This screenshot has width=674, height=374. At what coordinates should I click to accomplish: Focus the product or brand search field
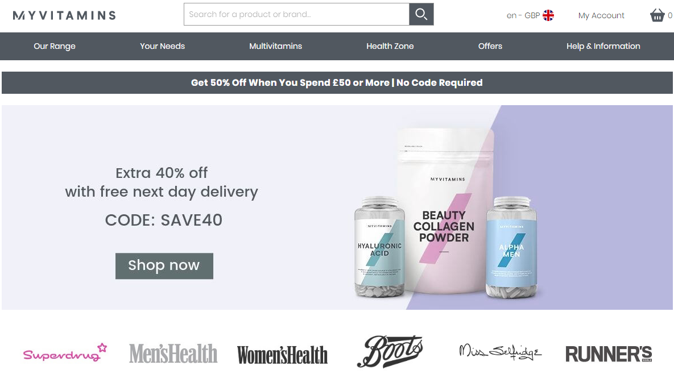click(296, 14)
